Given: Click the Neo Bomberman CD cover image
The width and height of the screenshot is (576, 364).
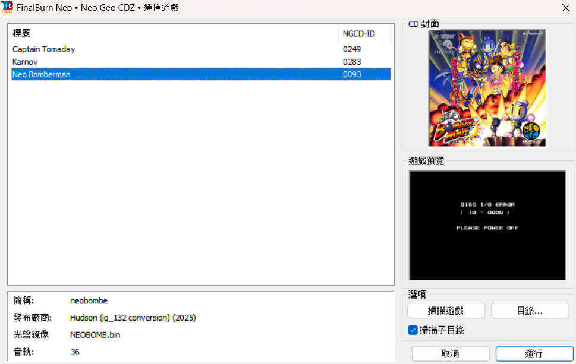Looking at the screenshot, I should (487, 88).
